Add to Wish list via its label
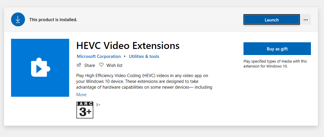324x137 pixels. pyautogui.click(x=114, y=65)
